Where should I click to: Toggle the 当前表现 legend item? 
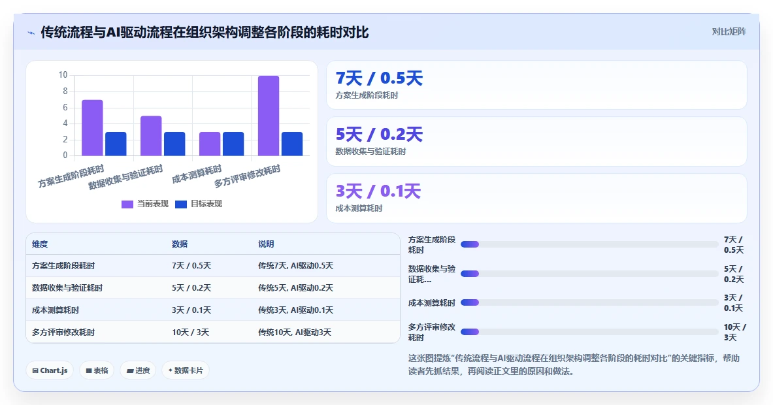coord(145,204)
